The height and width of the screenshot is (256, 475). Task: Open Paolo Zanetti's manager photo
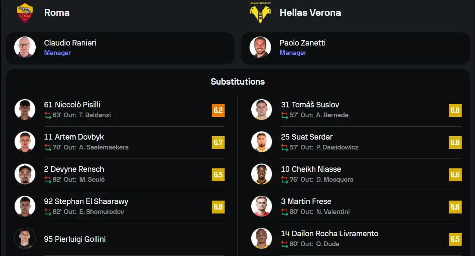pos(260,47)
